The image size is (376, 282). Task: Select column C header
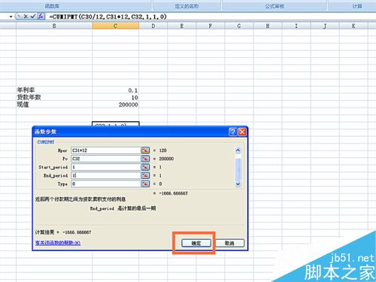(x=115, y=26)
